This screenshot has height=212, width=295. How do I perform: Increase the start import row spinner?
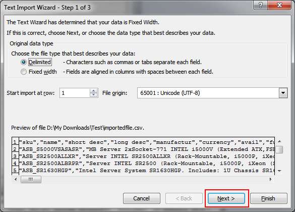tap(93, 91)
